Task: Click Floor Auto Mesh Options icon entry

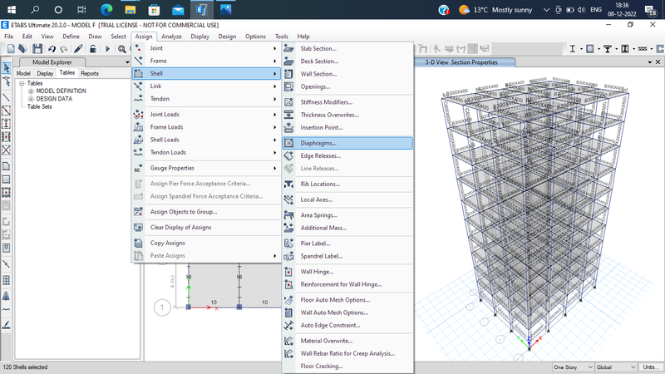Action: (288, 300)
